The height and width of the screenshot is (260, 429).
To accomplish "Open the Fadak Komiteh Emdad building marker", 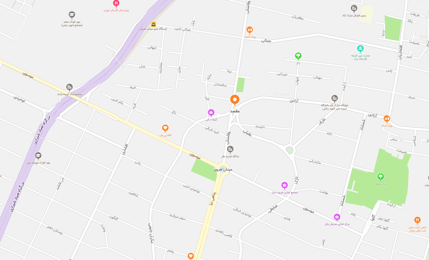I will [69, 87].
